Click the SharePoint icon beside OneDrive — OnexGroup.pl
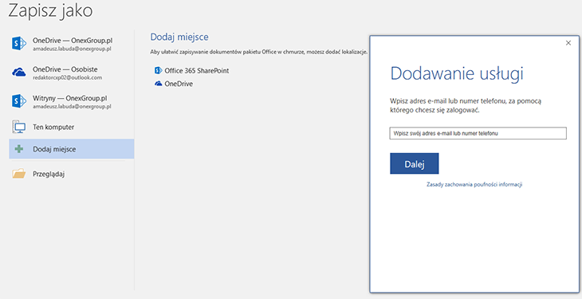Viewport: 582px width, 299px height. 19,44
